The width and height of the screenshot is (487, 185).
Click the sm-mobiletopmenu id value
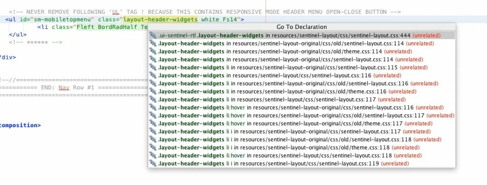(64, 19)
